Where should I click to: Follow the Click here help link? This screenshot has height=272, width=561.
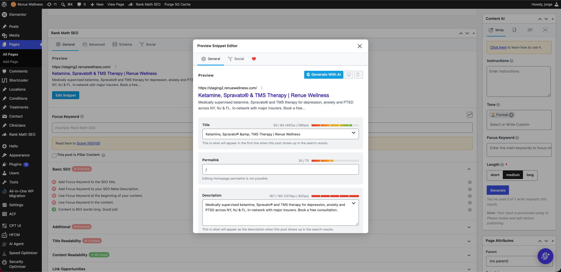(498, 47)
